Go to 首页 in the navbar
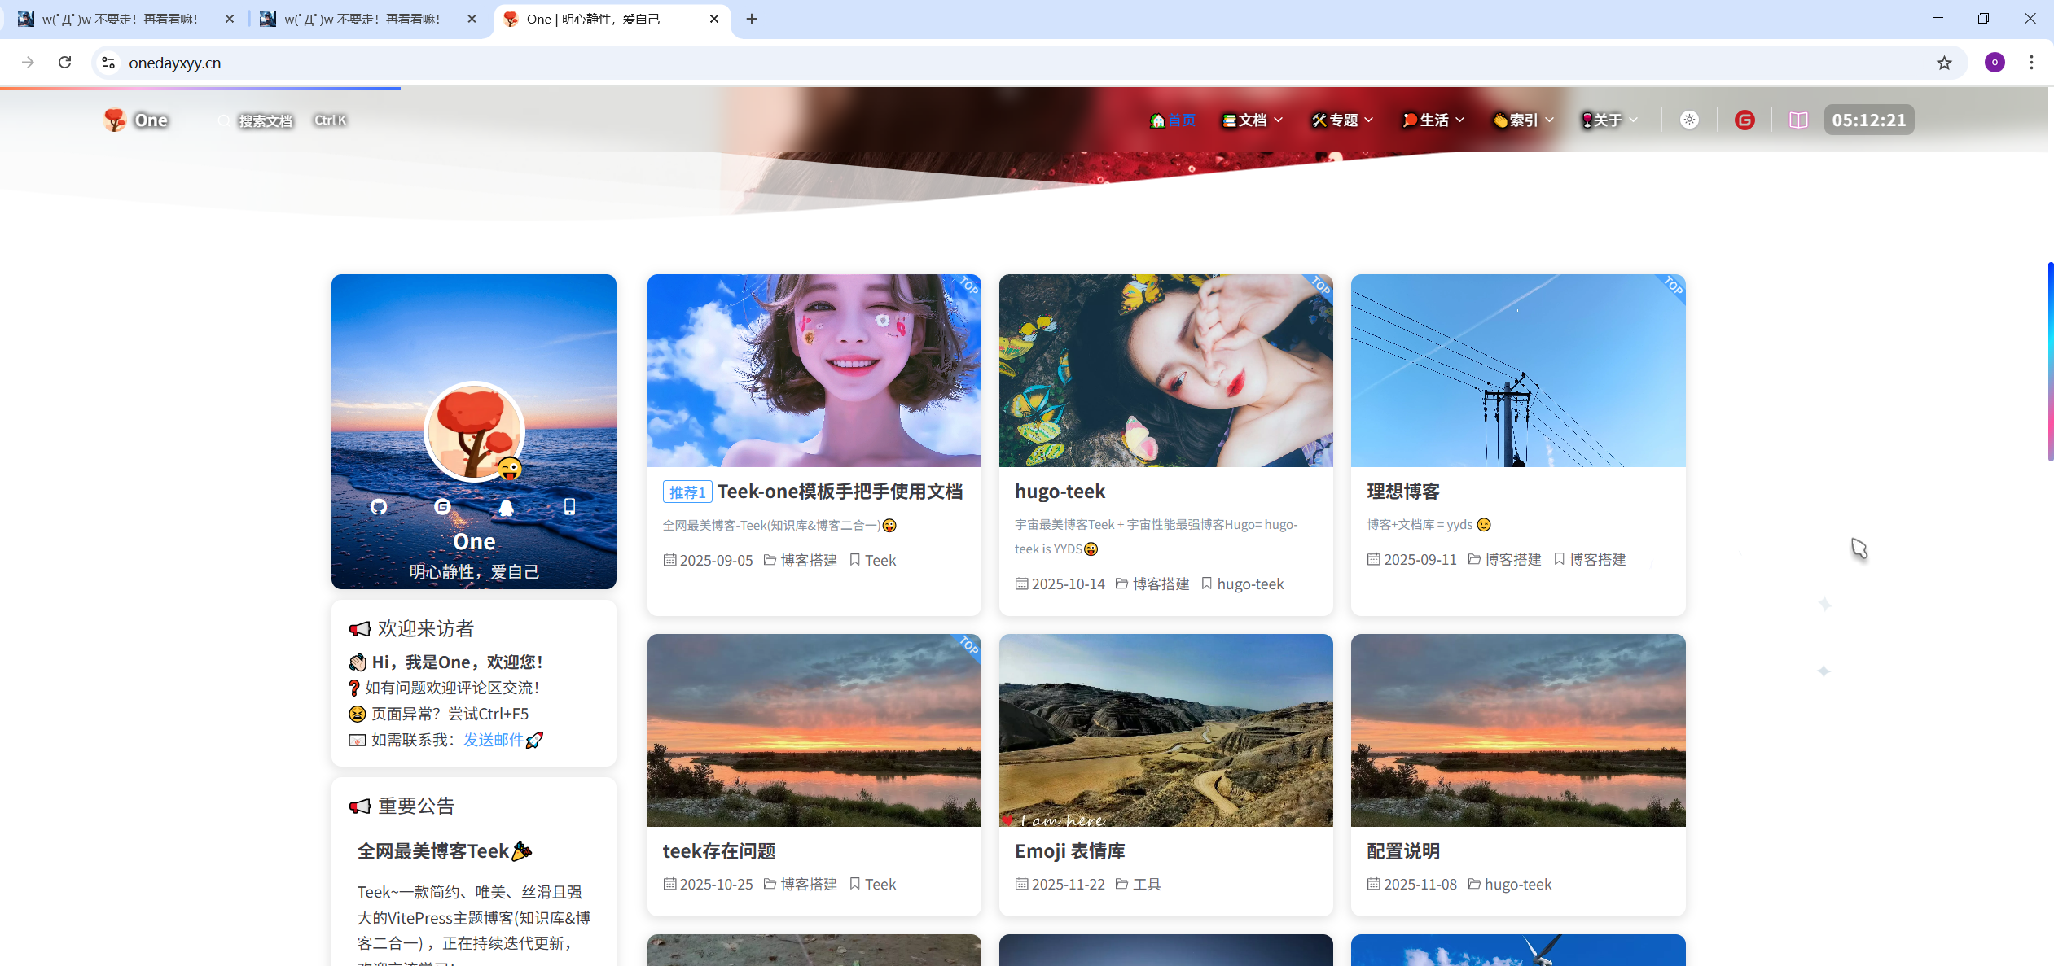 click(x=1173, y=120)
